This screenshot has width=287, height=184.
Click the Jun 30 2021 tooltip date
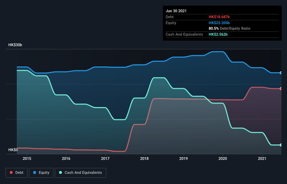[x=176, y=11]
